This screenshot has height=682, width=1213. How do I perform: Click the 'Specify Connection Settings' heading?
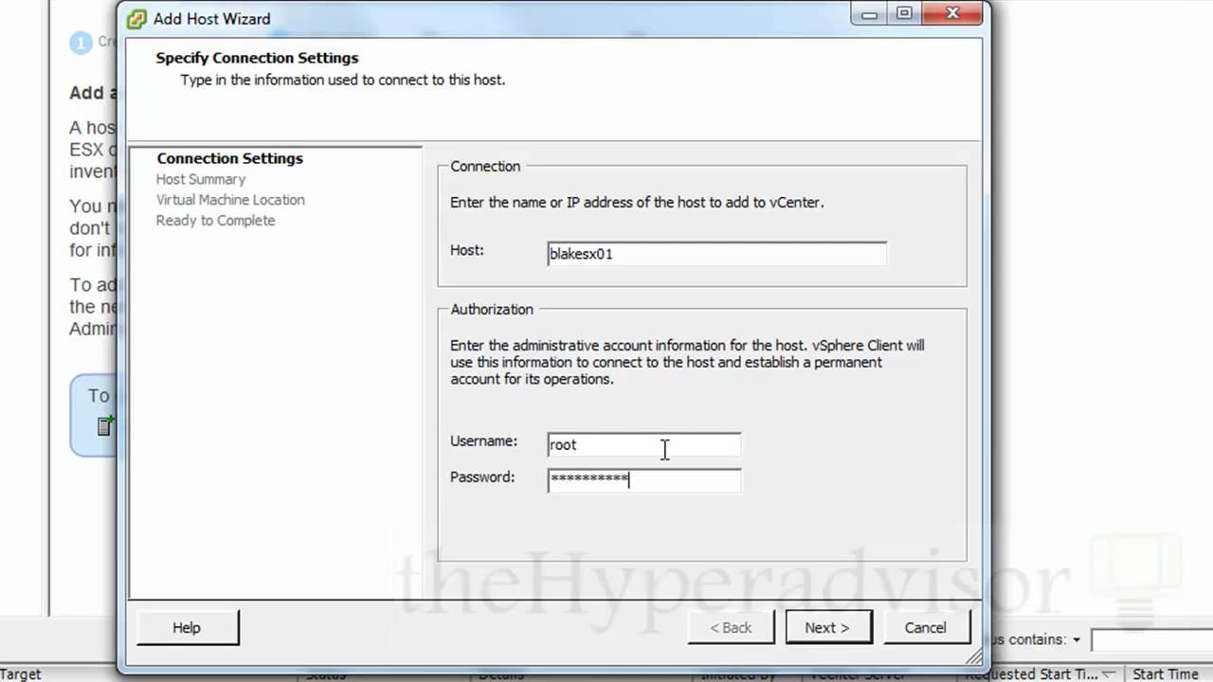point(258,58)
